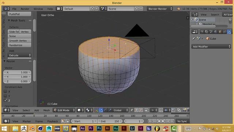Select the scale manipulator icon
The image size is (234, 132).
coord(110,110)
